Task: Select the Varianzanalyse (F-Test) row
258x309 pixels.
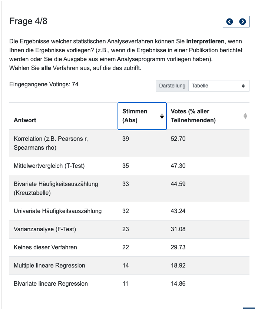Action: (x=45, y=229)
